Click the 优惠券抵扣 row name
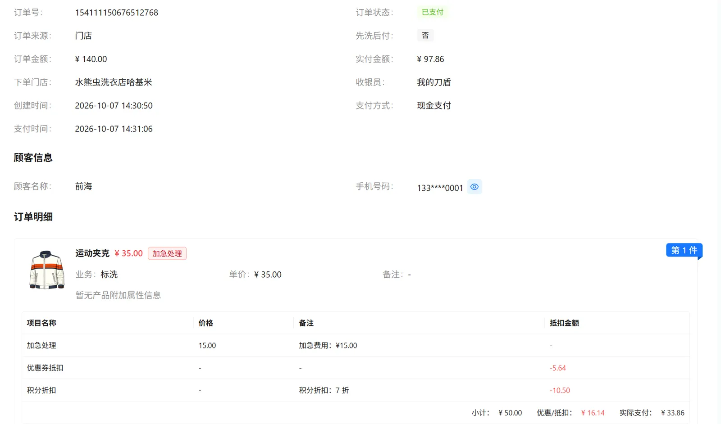Viewport: 721px width, 424px height. 45,368
